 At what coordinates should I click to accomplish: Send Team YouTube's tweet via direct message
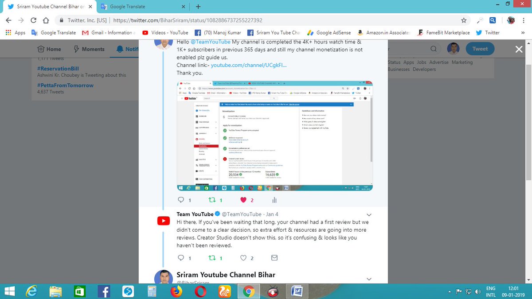coord(274,258)
